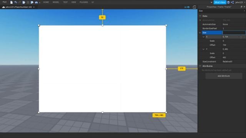Close the jaho123's Place Number tab

[34, 7]
